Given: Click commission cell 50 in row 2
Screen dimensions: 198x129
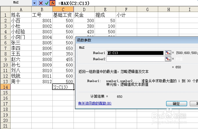Looking at the screenshot, I should 105,20.
